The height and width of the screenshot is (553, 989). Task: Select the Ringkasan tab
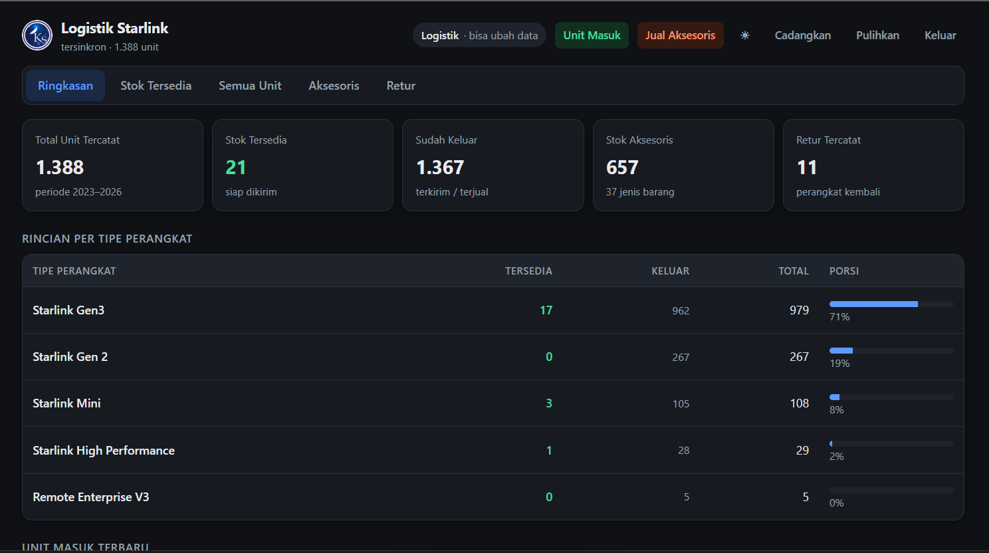(x=65, y=86)
